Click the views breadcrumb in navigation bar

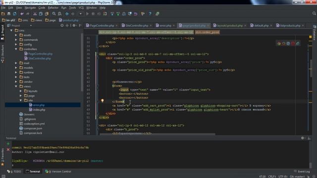click(x=37, y=20)
